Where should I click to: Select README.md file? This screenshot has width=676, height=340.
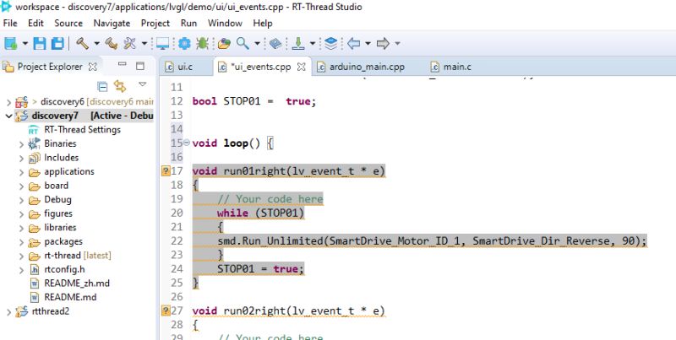tap(70, 297)
